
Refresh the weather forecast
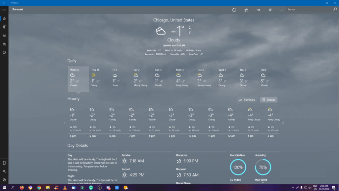(234, 10)
